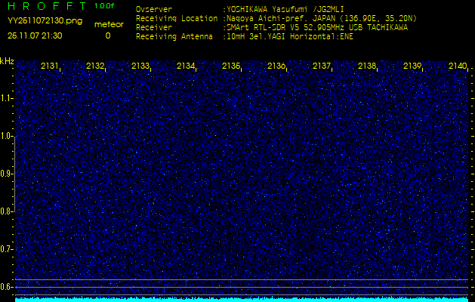This screenshot has height=302, width=475.
Task: Select the 2133 time tick label
Action: tap(140, 66)
